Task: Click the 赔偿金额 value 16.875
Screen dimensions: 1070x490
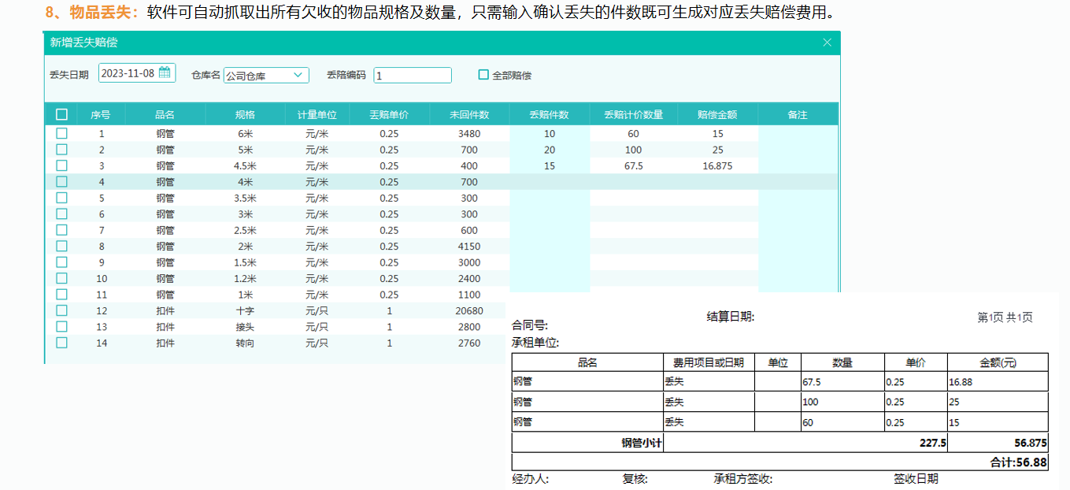Action: (x=717, y=166)
